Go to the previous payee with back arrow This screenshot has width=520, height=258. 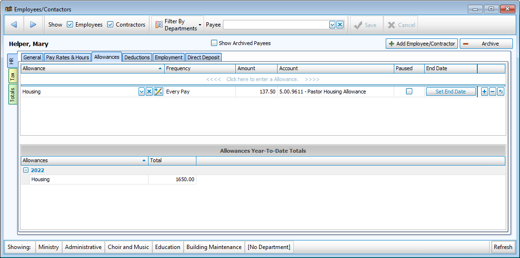(14, 25)
